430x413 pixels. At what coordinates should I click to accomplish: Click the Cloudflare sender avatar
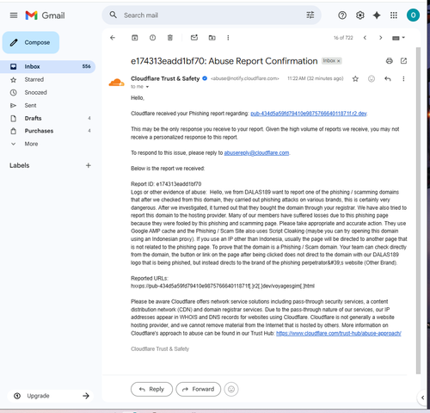click(116, 83)
